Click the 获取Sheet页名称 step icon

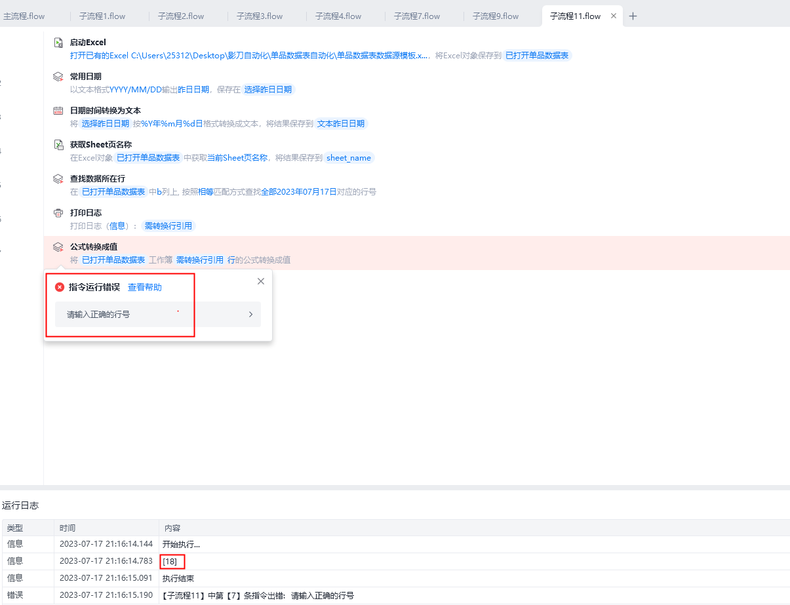click(58, 145)
